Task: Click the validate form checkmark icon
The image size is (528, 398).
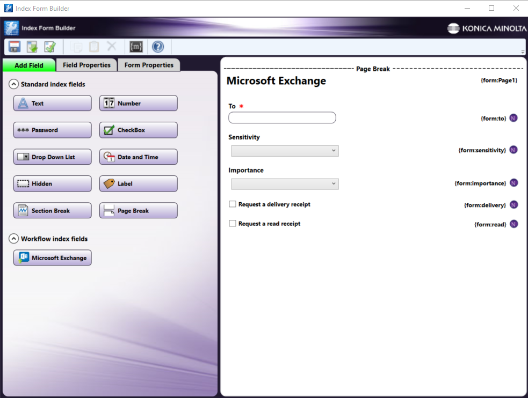Action: point(50,46)
